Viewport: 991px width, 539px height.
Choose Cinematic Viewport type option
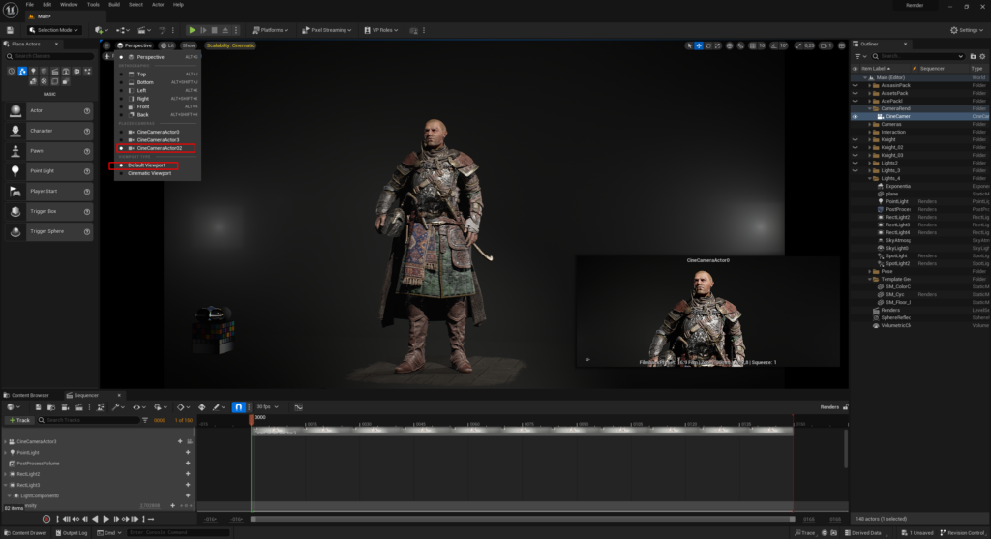[x=149, y=173]
